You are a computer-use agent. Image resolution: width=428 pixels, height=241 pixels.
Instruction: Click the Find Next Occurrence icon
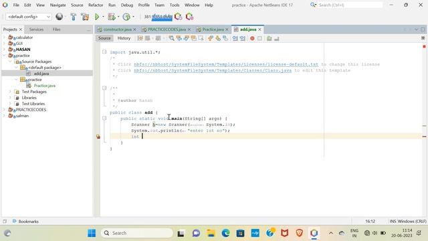click(x=186, y=38)
